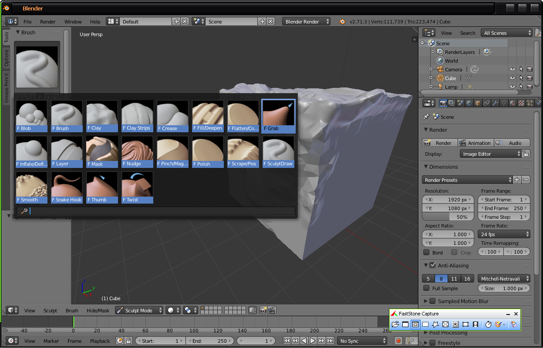The width and height of the screenshot is (543, 348).
Task: Pick the Snake Hook brush
Action: pos(67,187)
